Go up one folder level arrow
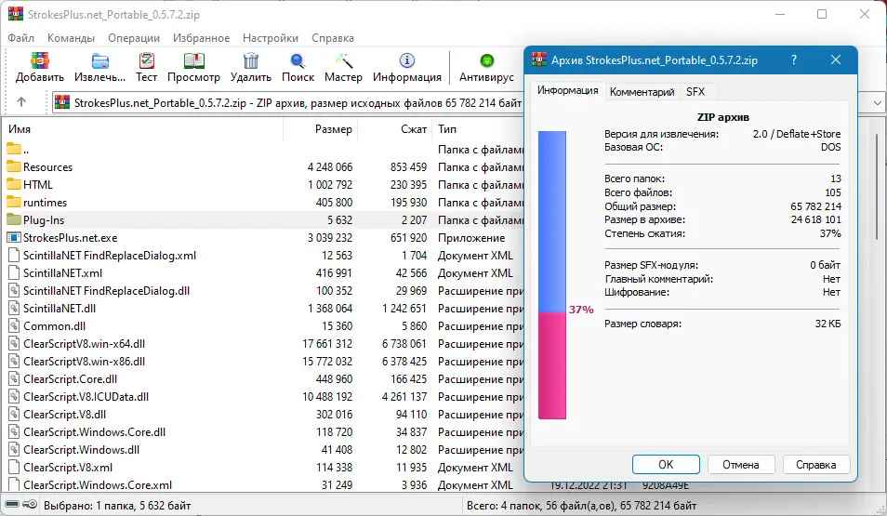 point(21,102)
